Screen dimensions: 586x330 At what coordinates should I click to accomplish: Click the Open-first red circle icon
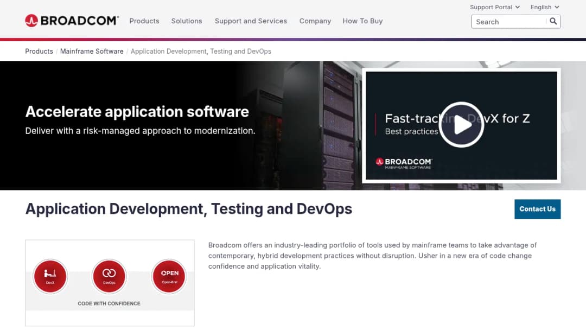169,277
